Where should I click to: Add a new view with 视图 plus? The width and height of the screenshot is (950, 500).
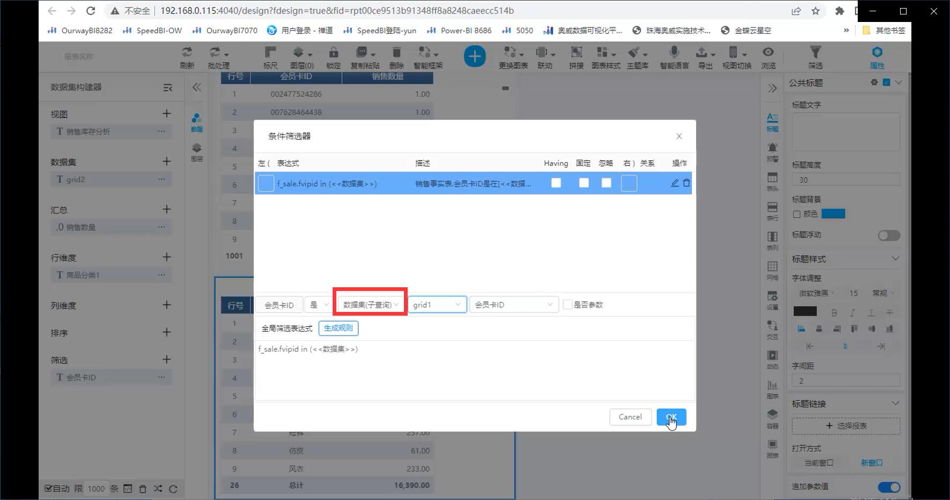click(167, 114)
